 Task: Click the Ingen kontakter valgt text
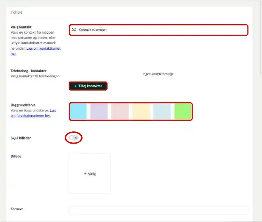pos(158,74)
